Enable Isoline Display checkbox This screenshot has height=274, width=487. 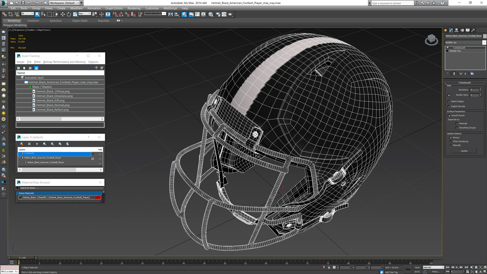click(x=449, y=101)
